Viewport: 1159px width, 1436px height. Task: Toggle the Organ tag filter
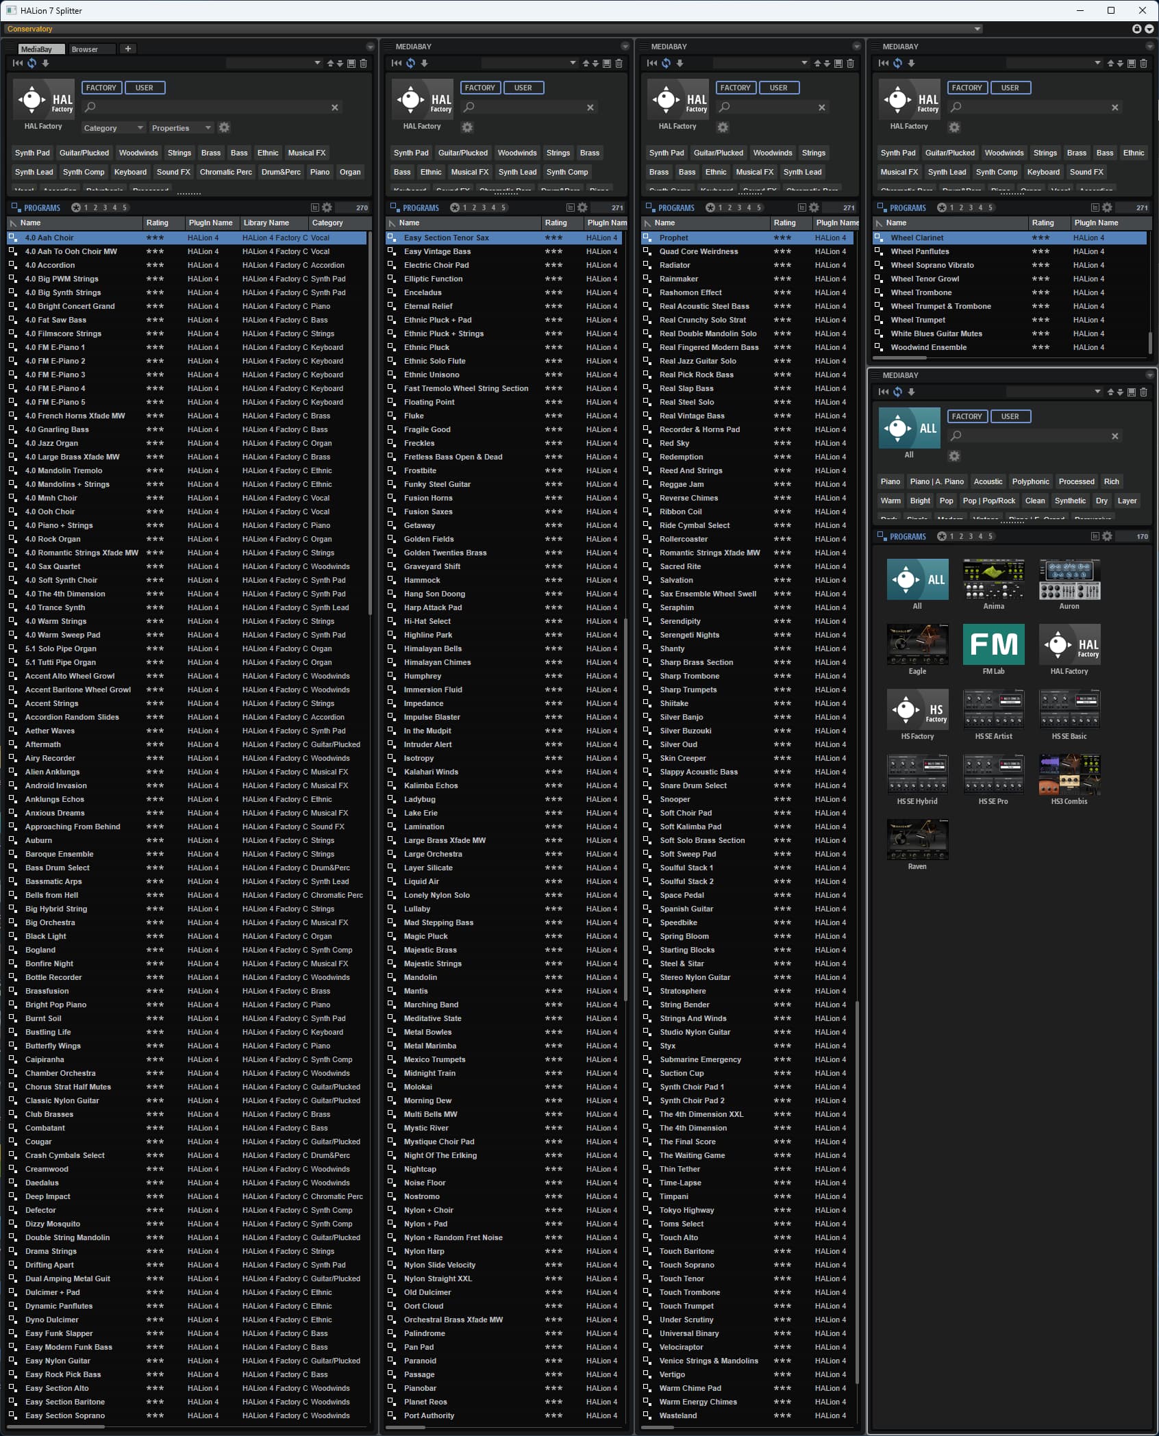[x=350, y=172]
